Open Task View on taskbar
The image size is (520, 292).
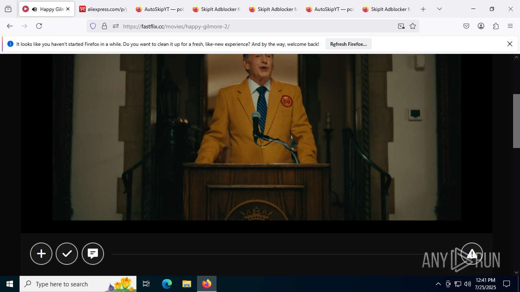coord(146,284)
